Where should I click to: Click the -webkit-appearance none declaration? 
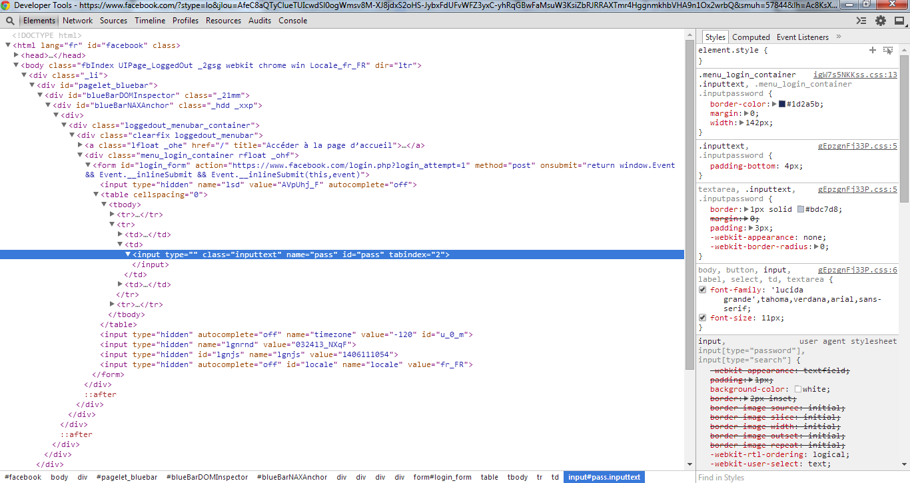pos(767,237)
